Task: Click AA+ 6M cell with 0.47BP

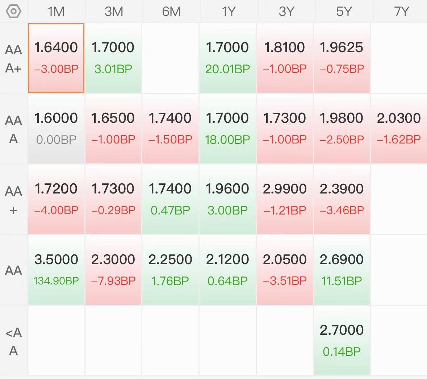Action: [171, 199]
